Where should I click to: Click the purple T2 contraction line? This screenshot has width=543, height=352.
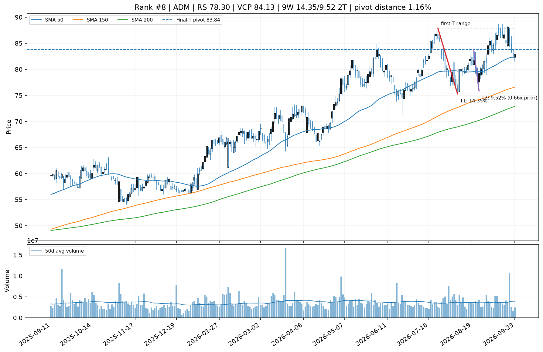[476, 70]
